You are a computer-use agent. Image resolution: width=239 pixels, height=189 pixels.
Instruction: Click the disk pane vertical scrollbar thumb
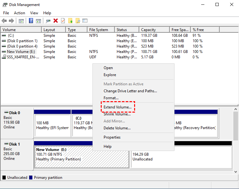(236, 126)
